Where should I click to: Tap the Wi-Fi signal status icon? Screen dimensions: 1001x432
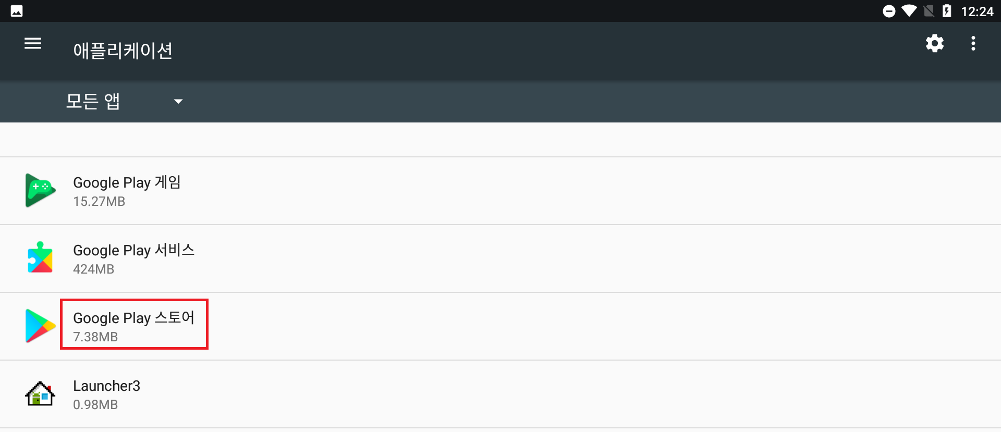point(909,11)
